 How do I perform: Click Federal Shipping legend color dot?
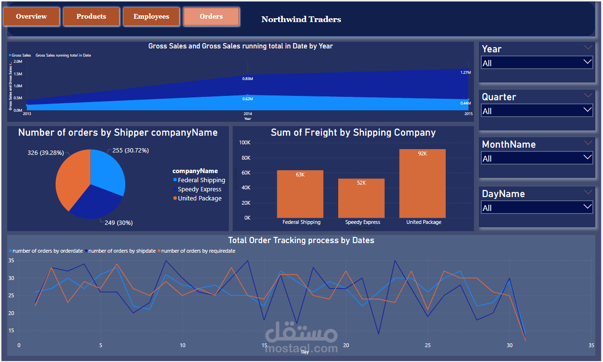(x=175, y=180)
